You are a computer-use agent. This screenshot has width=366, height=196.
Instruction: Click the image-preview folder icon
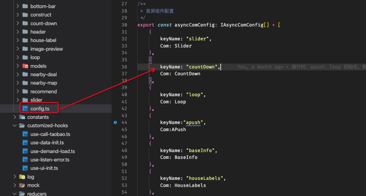(x=25, y=49)
